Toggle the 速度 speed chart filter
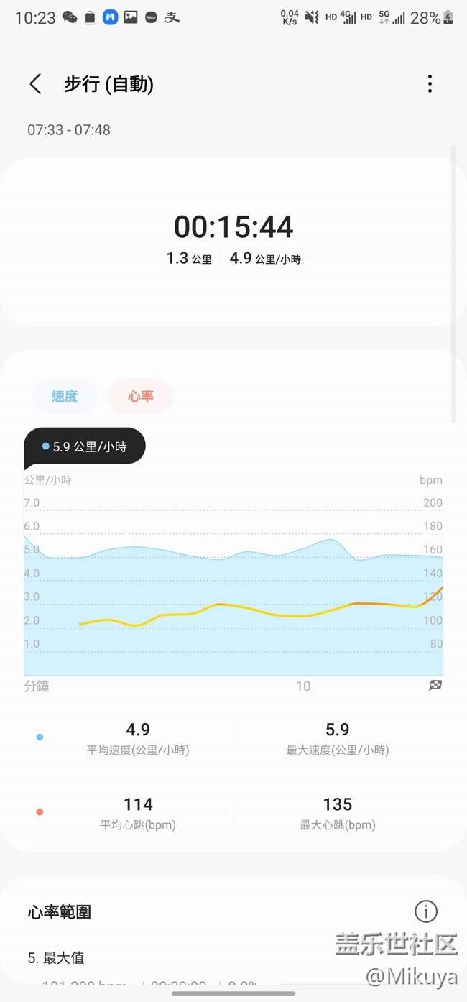Screen dimensions: 467x1002 click(64, 396)
